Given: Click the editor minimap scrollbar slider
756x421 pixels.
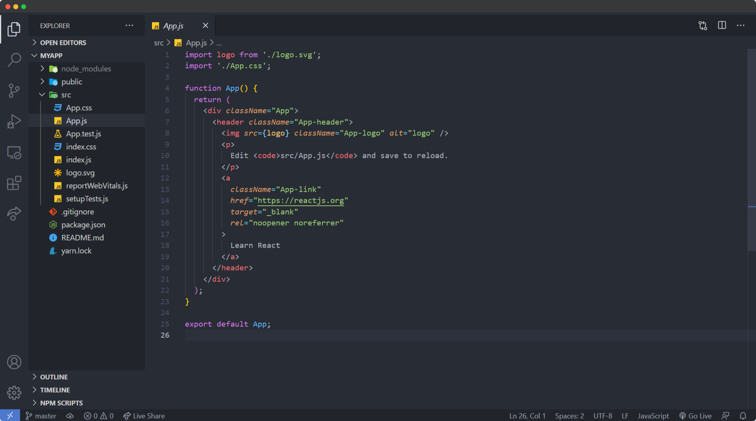Looking at the screenshot, I should tap(751, 150).
